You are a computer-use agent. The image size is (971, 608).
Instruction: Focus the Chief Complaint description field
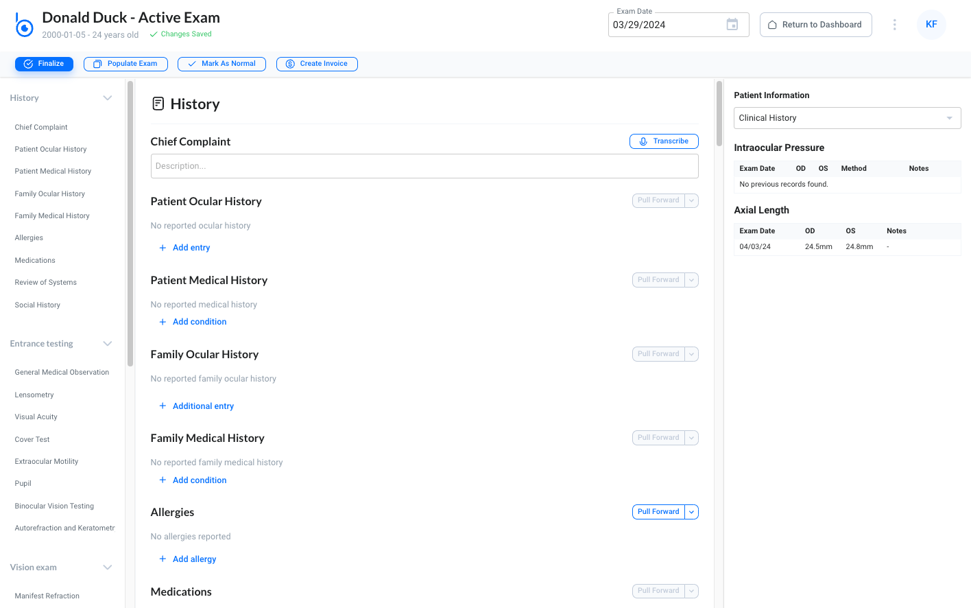pos(424,166)
